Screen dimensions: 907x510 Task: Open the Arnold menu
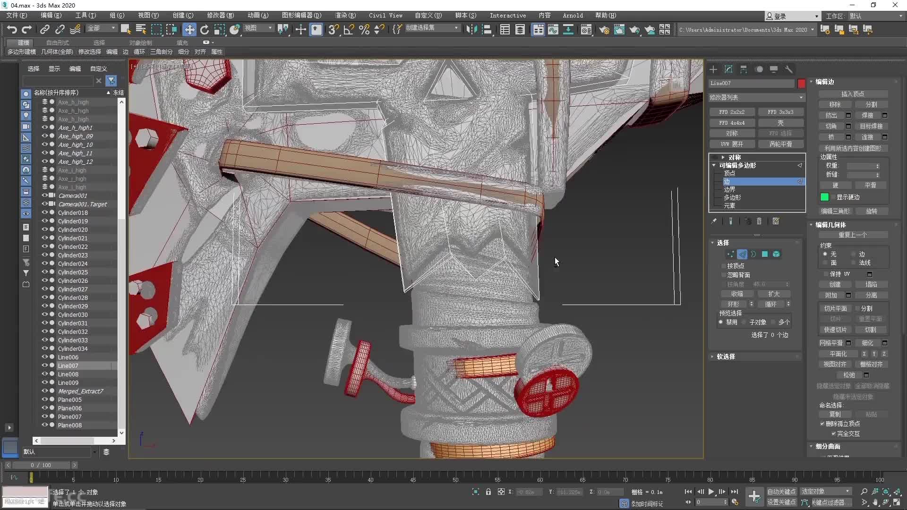tap(573, 16)
